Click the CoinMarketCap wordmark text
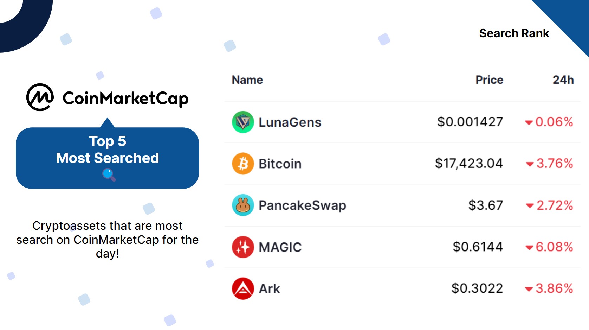The height and width of the screenshot is (330, 589). coord(125,98)
